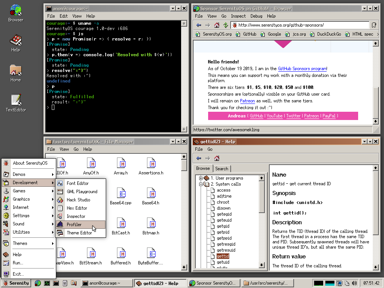Open the TextEditor desktop icon

point(16,100)
